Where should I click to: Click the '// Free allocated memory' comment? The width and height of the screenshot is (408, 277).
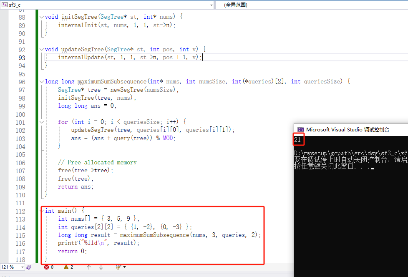(97, 163)
